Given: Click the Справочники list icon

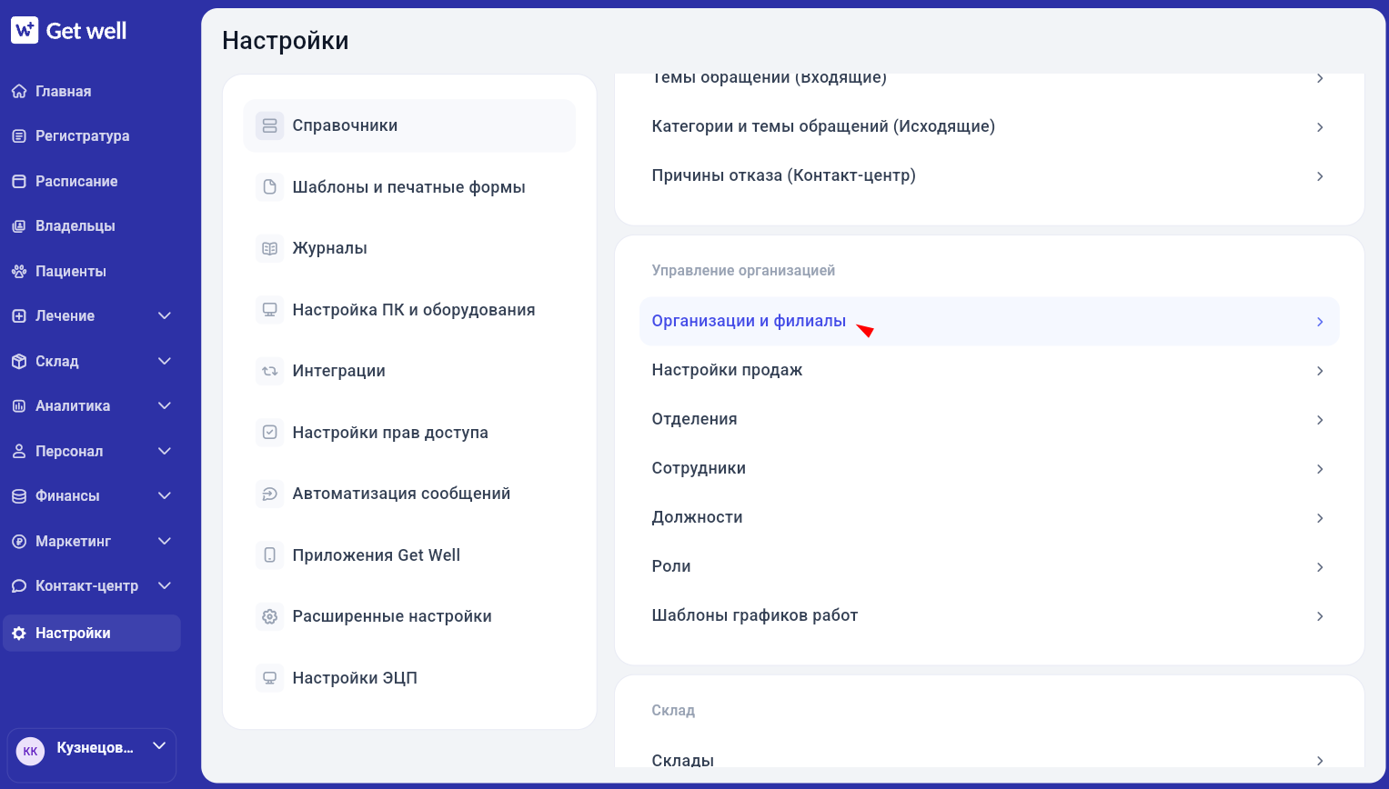Looking at the screenshot, I should [x=270, y=125].
